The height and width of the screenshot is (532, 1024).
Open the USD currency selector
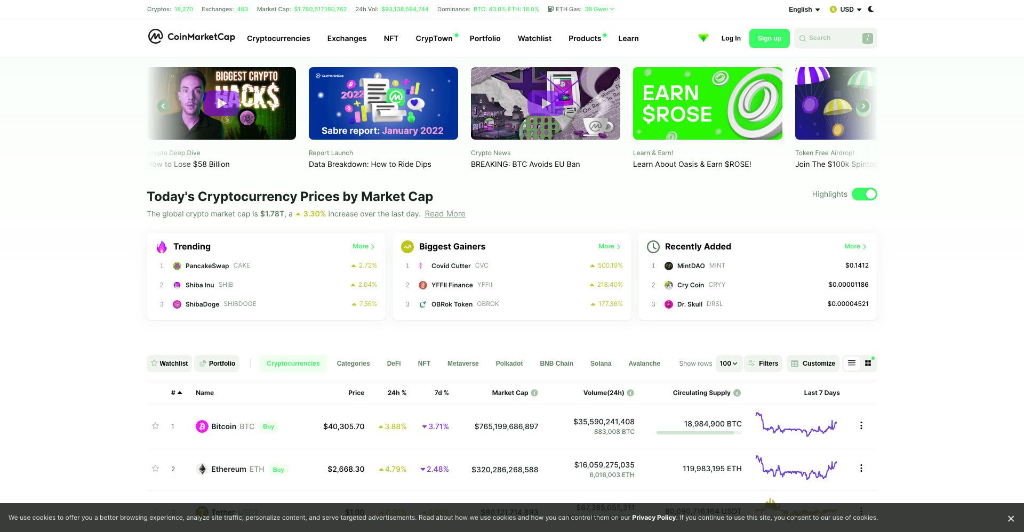tap(846, 10)
